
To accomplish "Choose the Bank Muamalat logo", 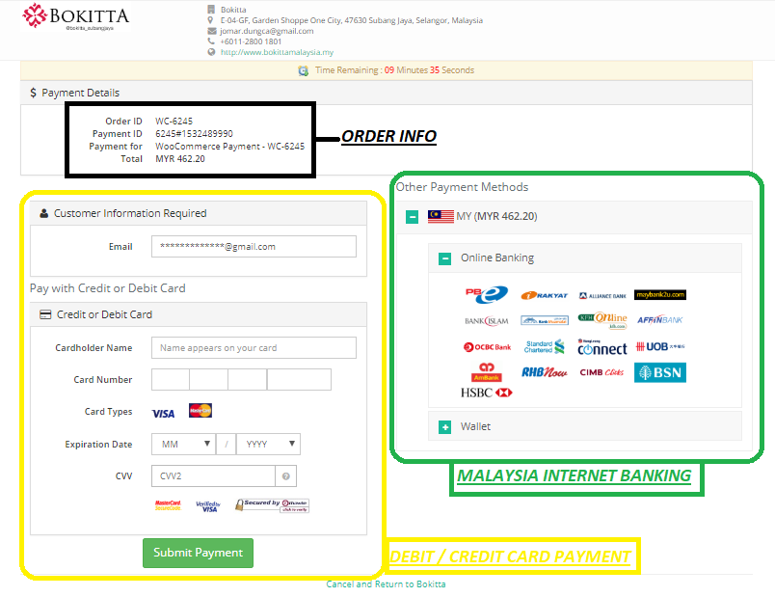I will click(545, 320).
